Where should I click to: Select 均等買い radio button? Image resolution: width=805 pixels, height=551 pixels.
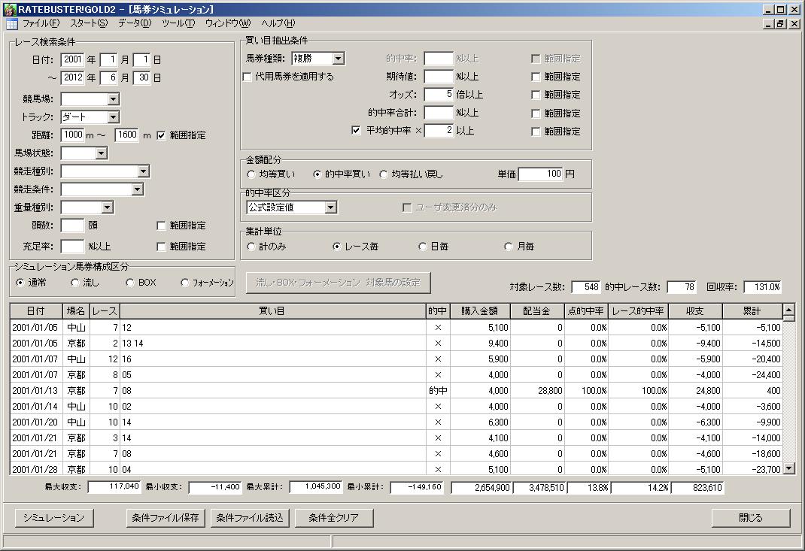click(x=251, y=174)
